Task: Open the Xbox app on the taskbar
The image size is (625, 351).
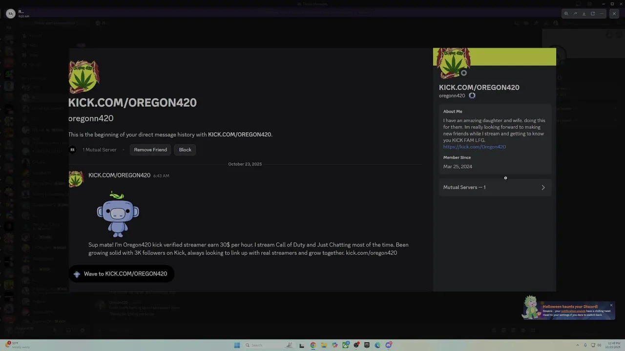Action: coord(346,345)
